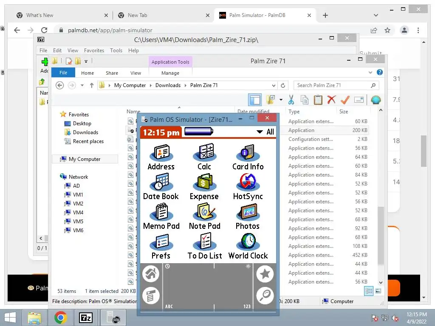Tap the Menu silkscreen button
The width and height of the screenshot is (435, 326).
coord(151,295)
